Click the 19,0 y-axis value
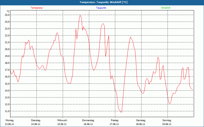This screenshot has width=204, height=127. click(x=7, y=56)
